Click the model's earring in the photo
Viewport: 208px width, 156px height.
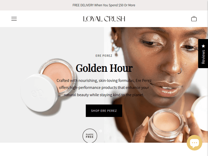[115, 48]
